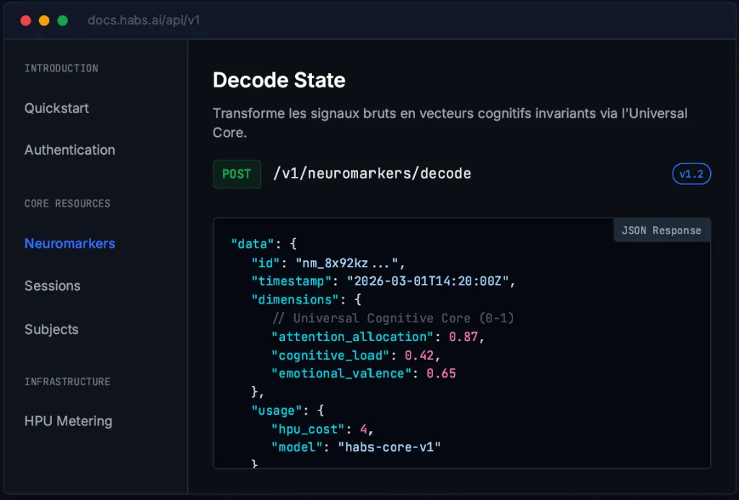
Task: Select the endpoint path /v1/neuromarkers/decode
Action: click(x=373, y=173)
